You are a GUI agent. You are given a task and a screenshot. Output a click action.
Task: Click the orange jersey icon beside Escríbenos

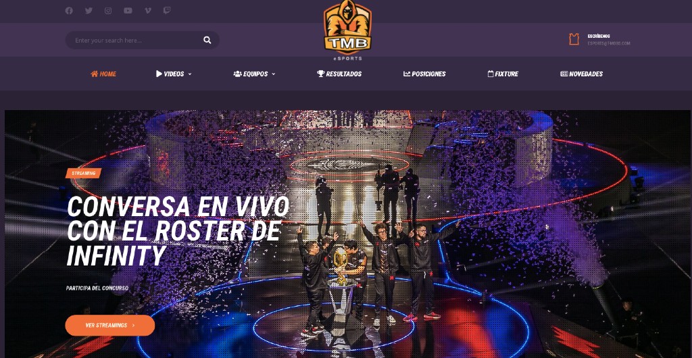click(574, 39)
